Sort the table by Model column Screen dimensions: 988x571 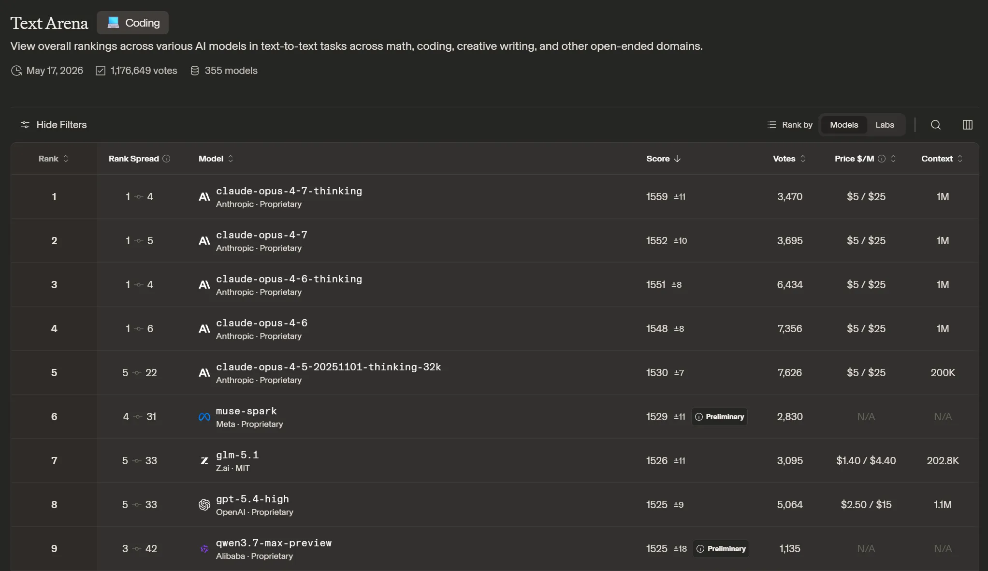[x=216, y=159]
